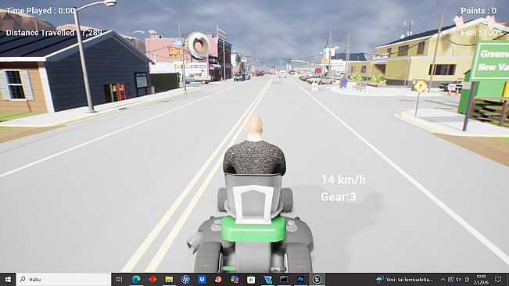Launch Microsoft Edge from the taskbar

[136, 279]
